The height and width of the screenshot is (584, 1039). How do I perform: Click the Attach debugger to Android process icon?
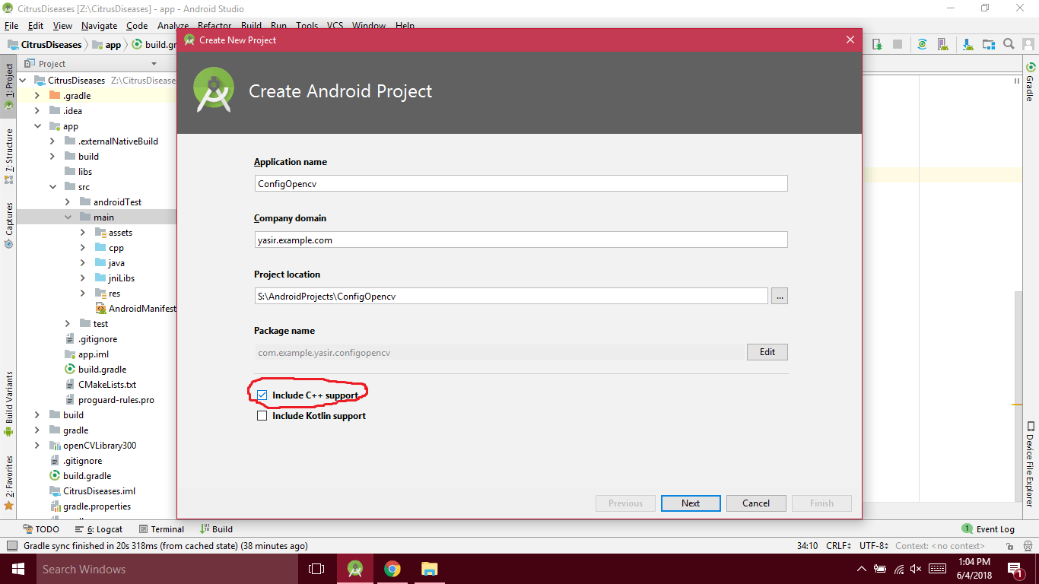click(x=877, y=45)
